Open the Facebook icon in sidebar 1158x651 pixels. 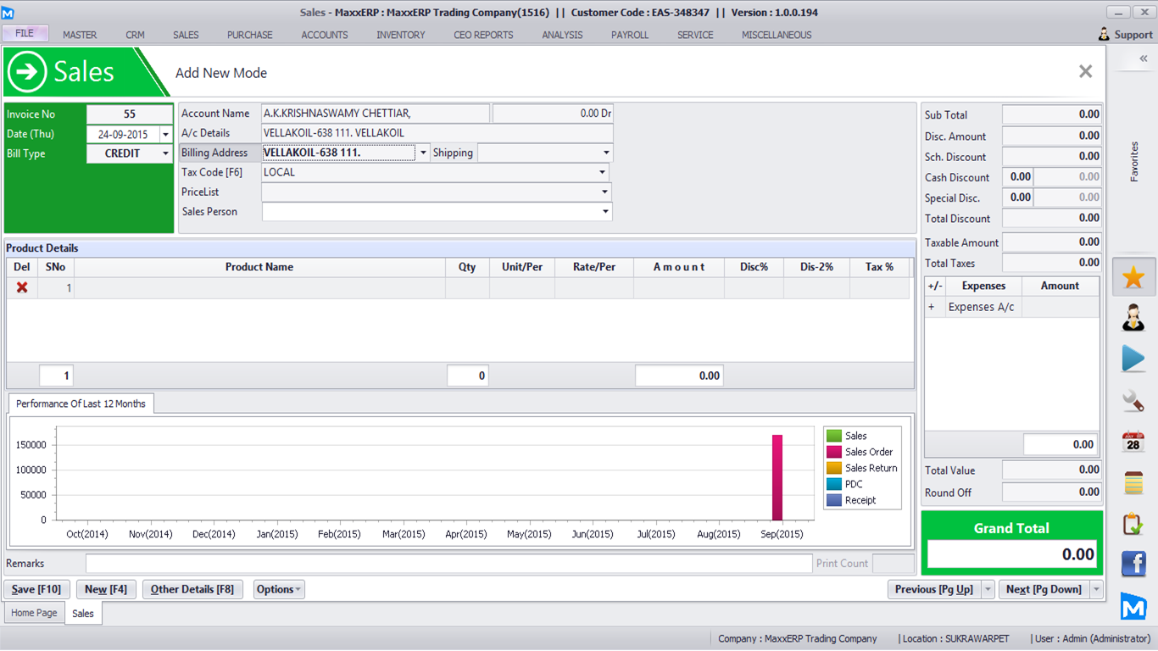coord(1133,564)
